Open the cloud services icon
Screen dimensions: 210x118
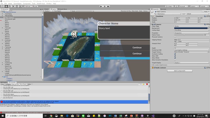coord(176,6)
